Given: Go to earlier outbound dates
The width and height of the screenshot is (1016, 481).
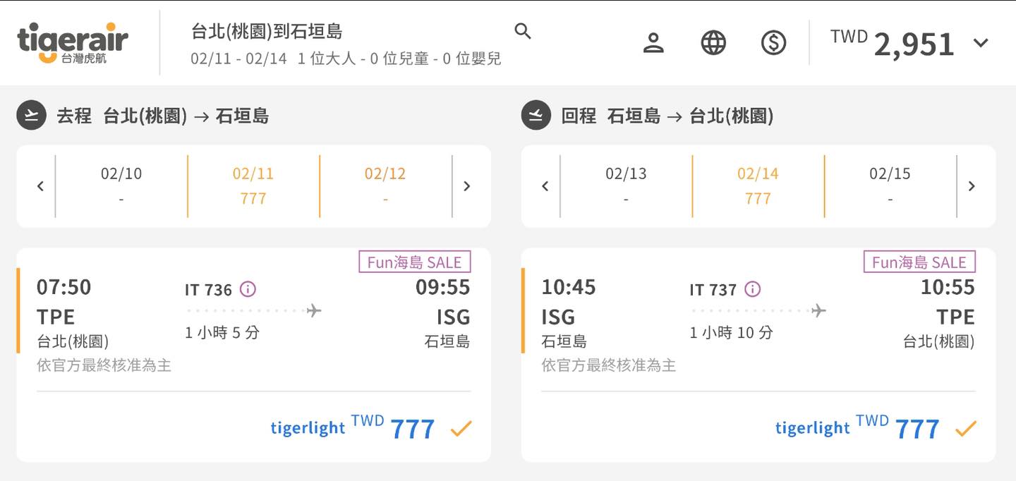Looking at the screenshot, I should [x=40, y=186].
